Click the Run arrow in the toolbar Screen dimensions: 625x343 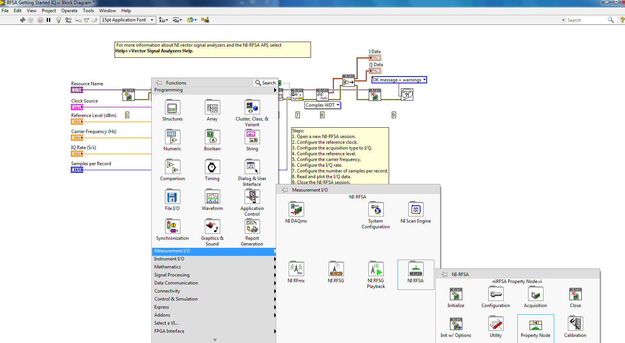[23, 20]
